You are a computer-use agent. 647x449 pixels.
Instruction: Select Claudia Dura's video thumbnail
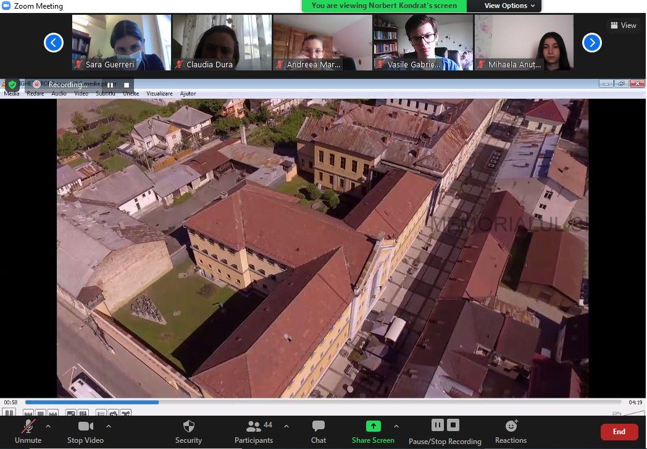click(222, 43)
